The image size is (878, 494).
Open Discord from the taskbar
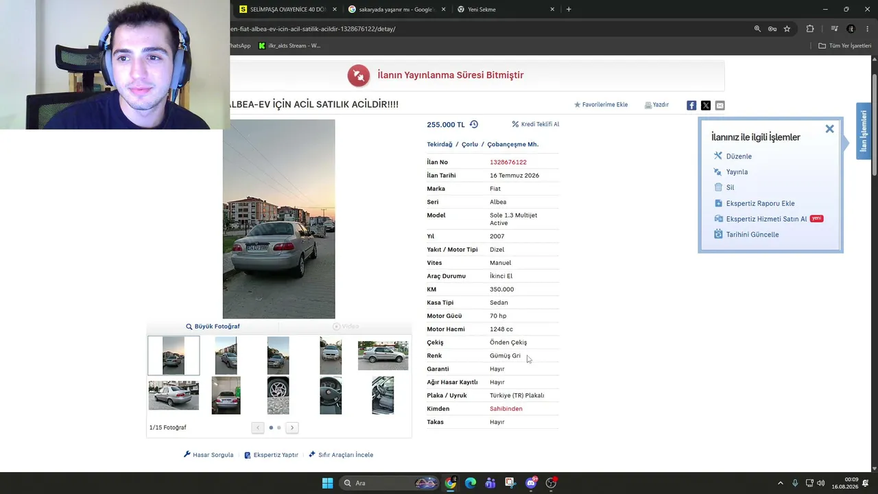click(531, 483)
